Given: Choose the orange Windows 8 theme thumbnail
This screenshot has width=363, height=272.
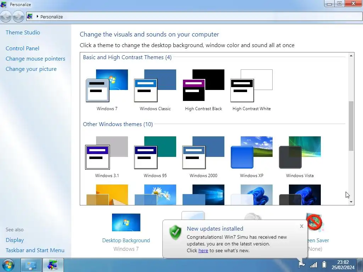Looking at the screenshot, I should coord(107,195).
